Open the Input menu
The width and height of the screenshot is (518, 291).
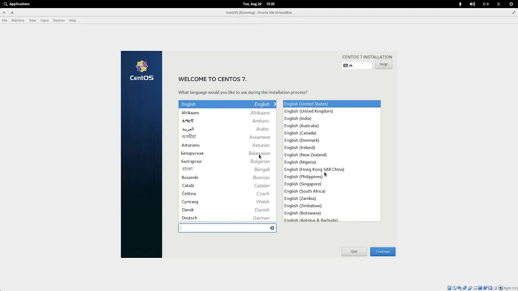[x=45, y=20]
